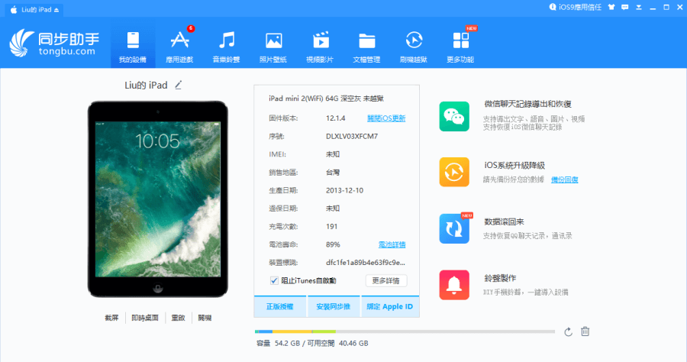
Task: Switch to 照片壁紙 tab
Action: click(273, 47)
